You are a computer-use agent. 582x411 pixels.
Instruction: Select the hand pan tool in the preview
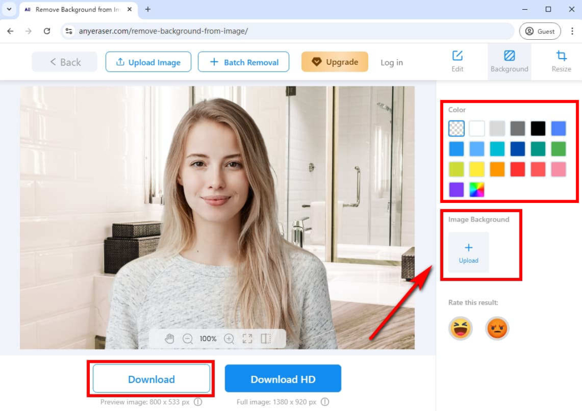[169, 338]
